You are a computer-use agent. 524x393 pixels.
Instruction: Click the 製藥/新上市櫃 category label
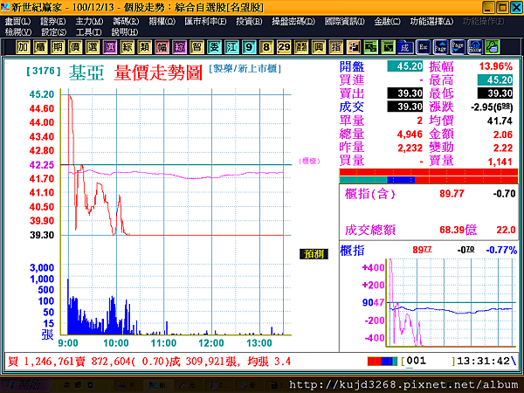(x=245, y=69)
